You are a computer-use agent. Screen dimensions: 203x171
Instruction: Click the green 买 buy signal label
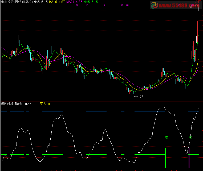pyautogui.click(x=190, y=138)
